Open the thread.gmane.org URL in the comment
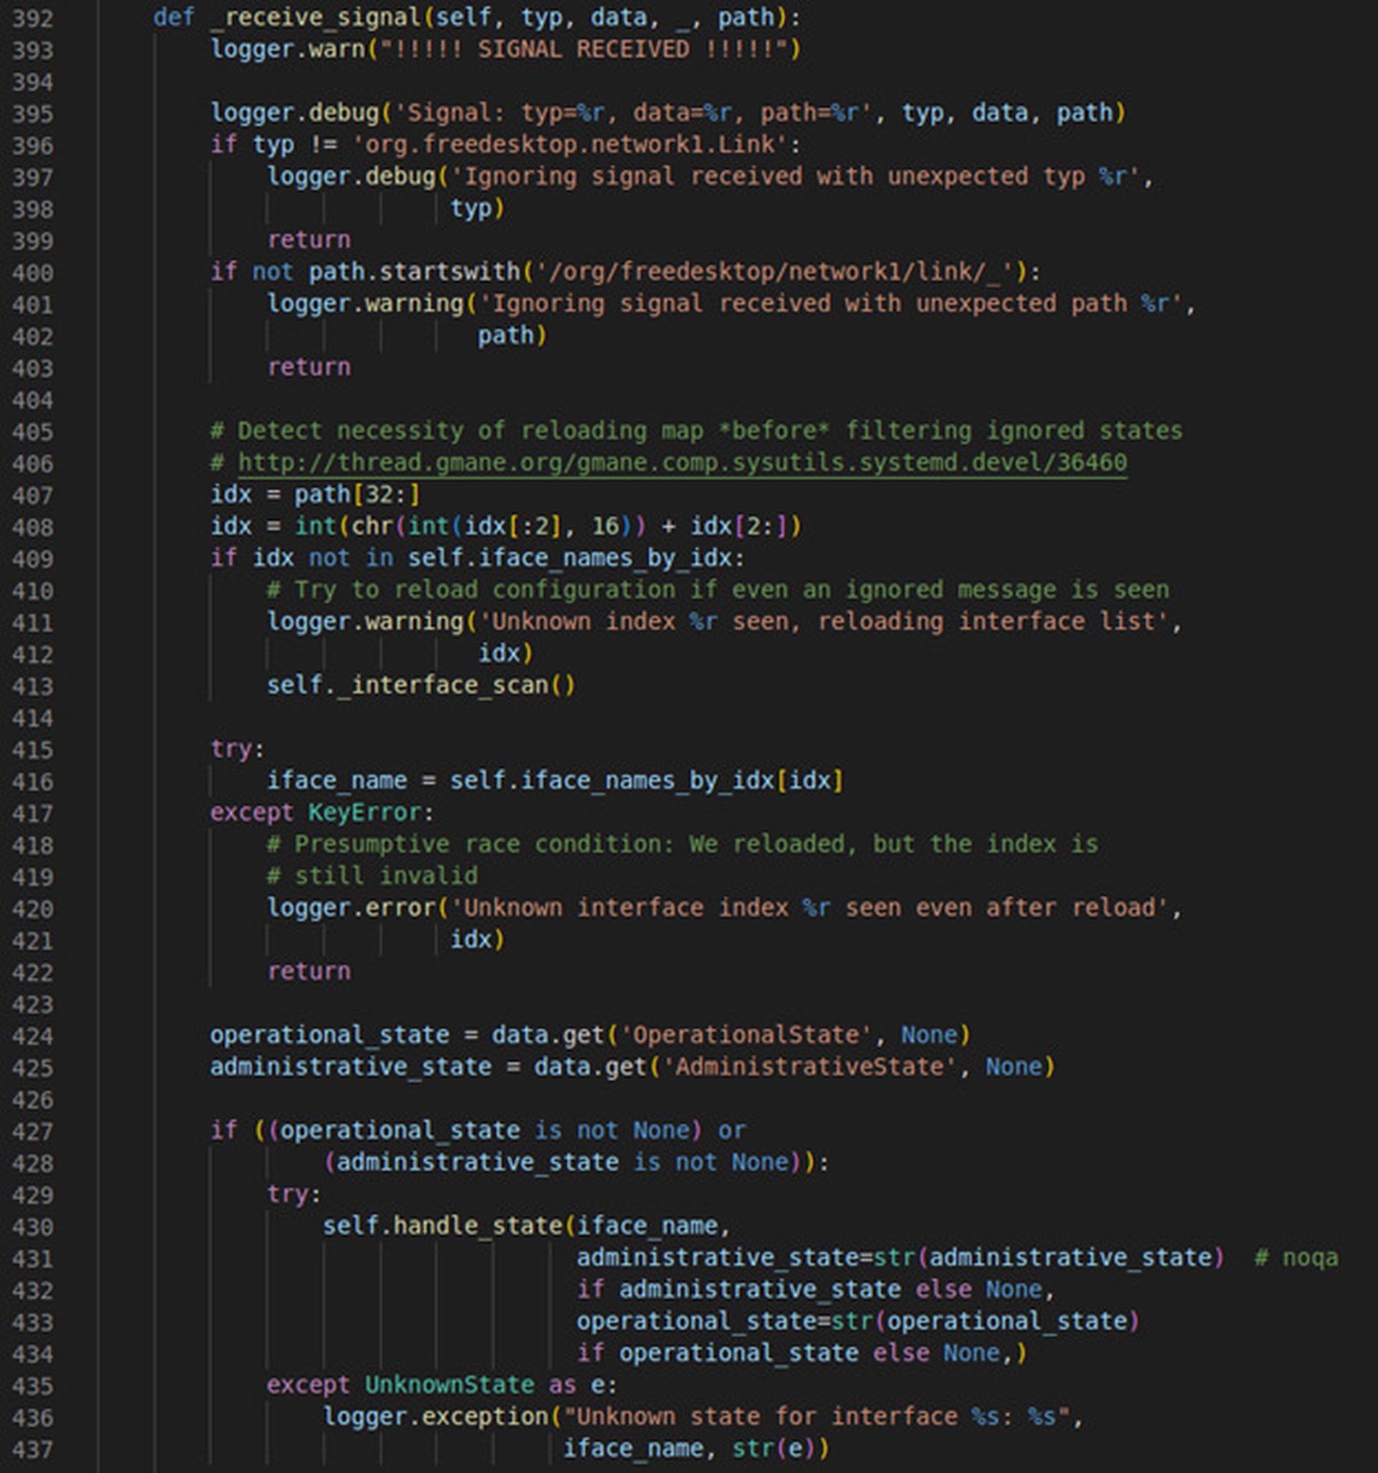Image resolution: width=1378 pixels, height=1473 pixels. [x=683, y=462]
